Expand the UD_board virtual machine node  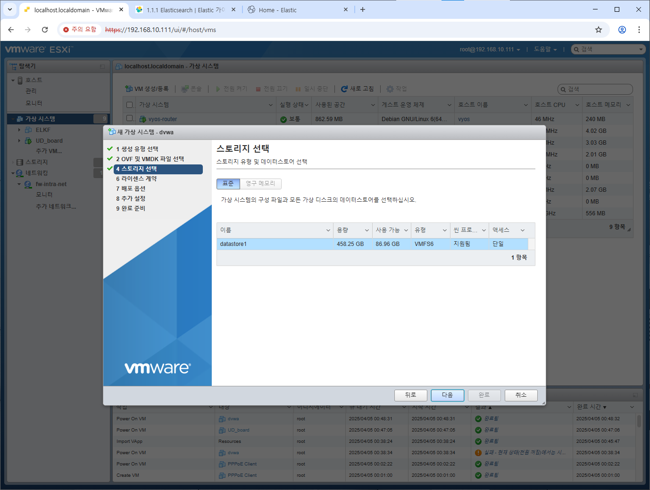(19, 140)
